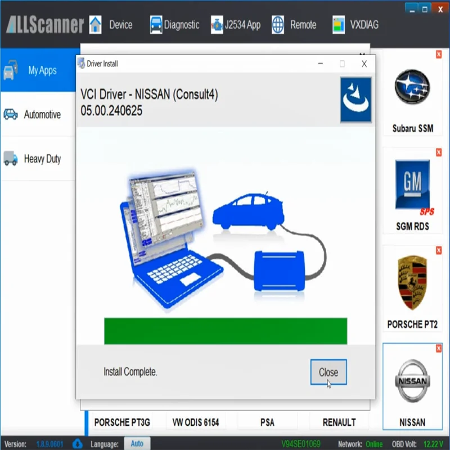450x450 pixels.
Task: Switch to the Heavy Duty tab
Action: point(38,159)
